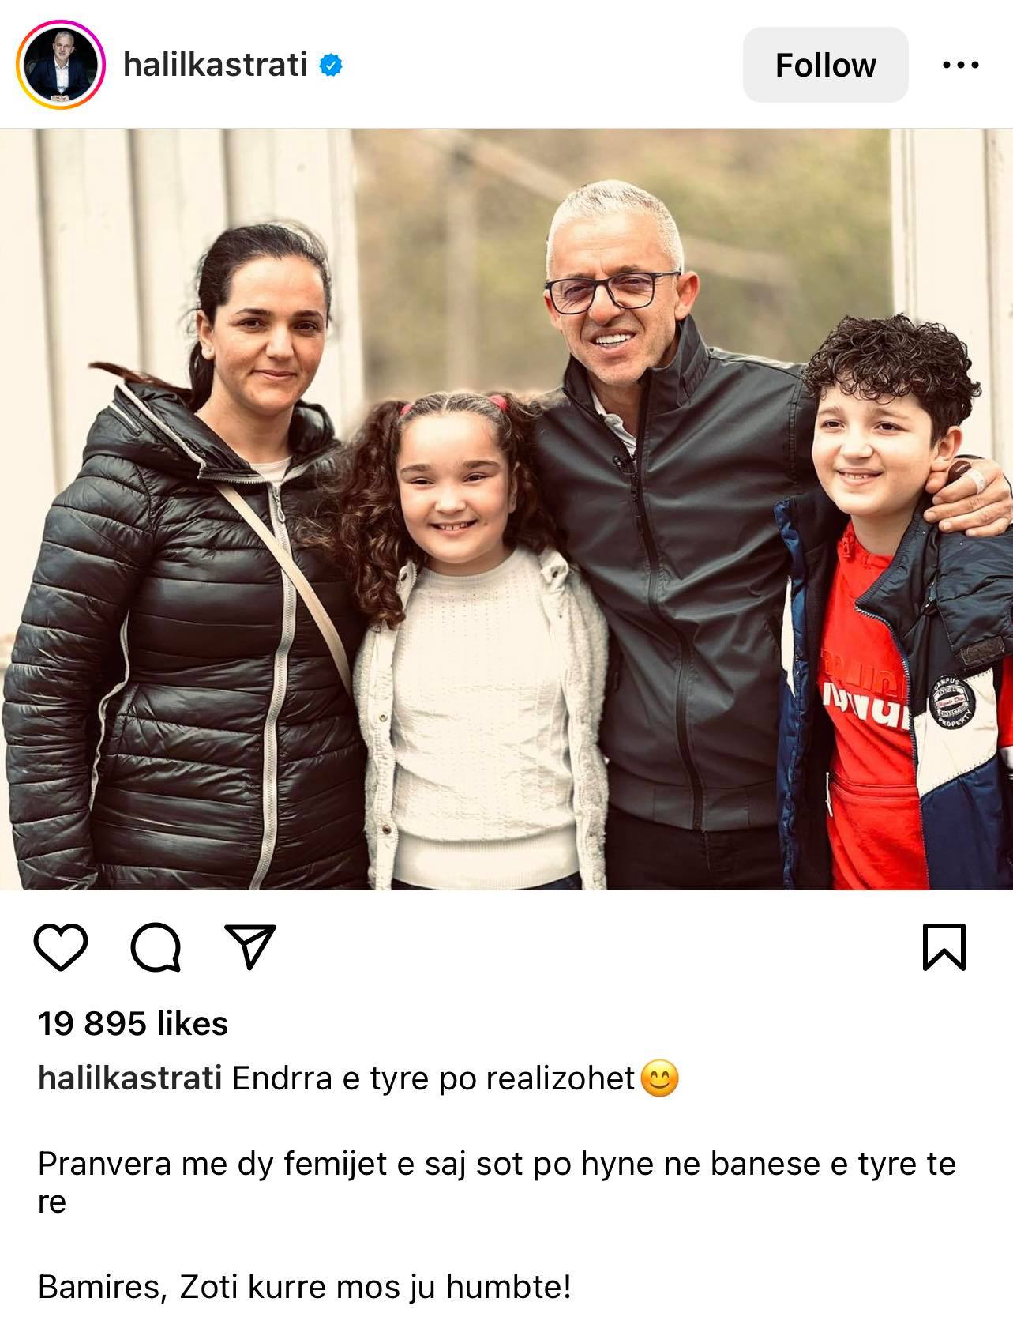Like the post with heart icon
The height and width of the screenshot is (1317, 1013).
(62, 947)
